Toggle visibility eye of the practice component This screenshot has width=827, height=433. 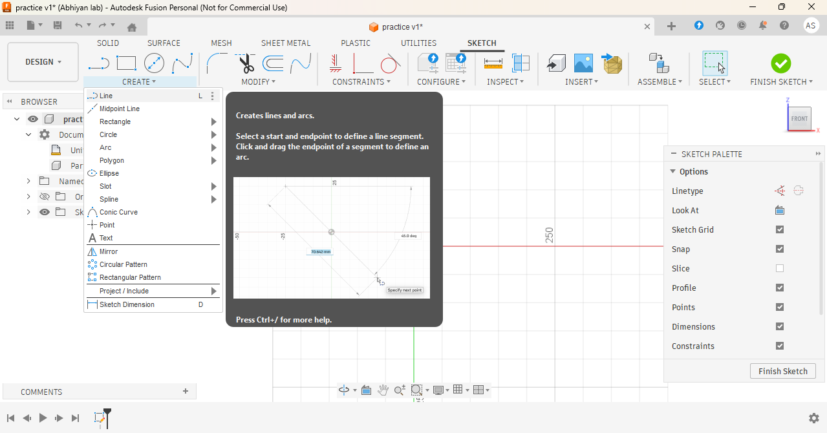coord(33,119)
